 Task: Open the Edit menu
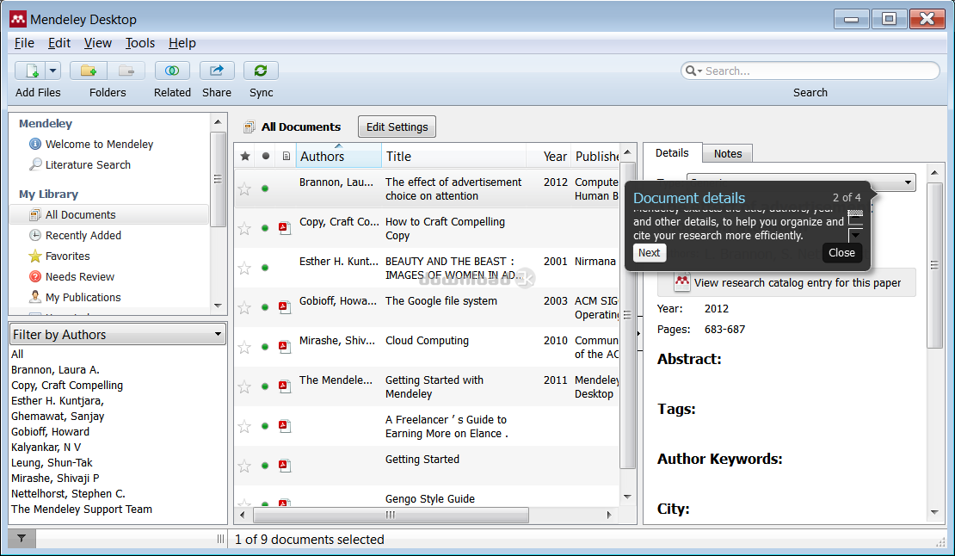tap(59, 43)
